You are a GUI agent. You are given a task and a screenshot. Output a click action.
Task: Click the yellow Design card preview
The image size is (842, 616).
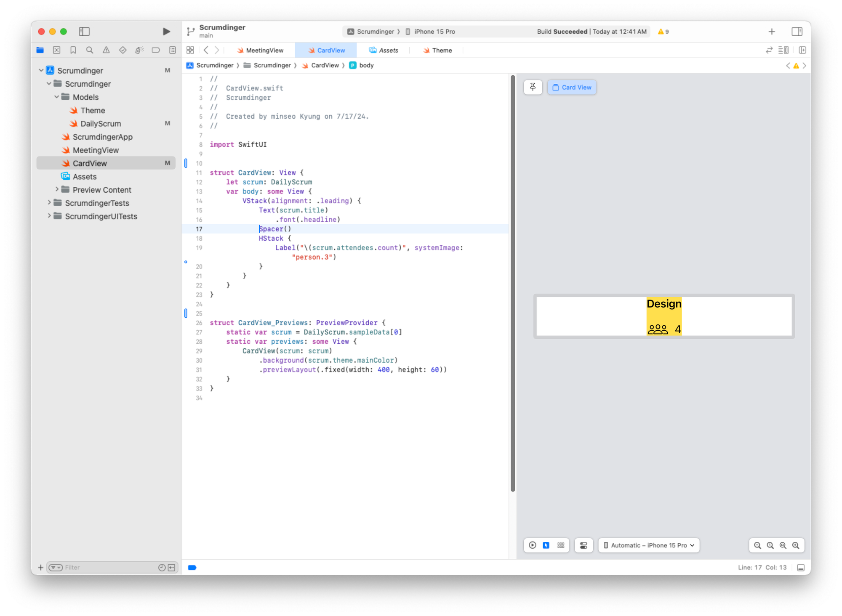pos(664,316)
